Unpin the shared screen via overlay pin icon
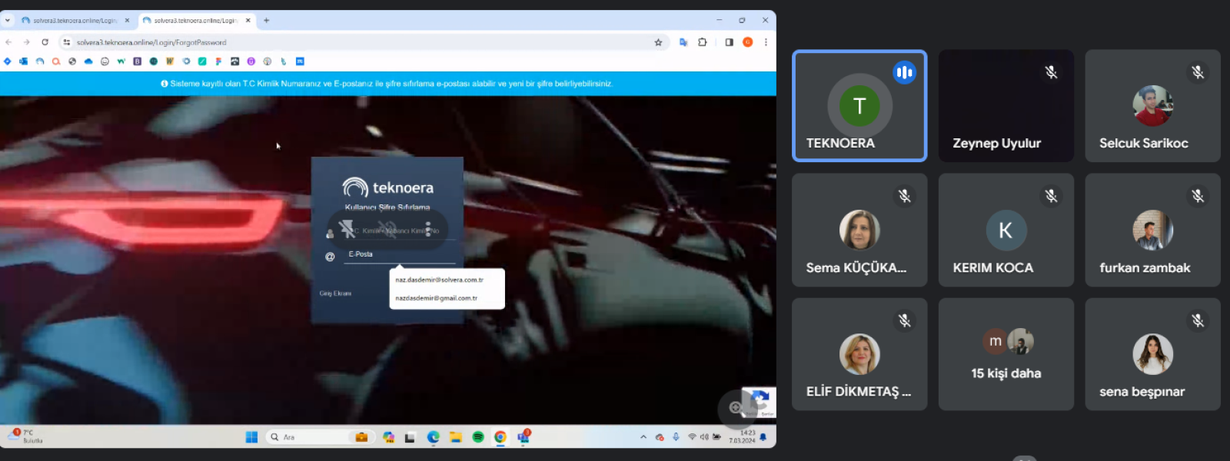Image resolution: width=1230 pixels, height=461 pixels. (x=347, y=230)
